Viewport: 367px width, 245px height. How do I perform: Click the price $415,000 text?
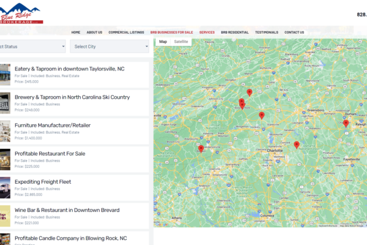[x=26, y=82]
